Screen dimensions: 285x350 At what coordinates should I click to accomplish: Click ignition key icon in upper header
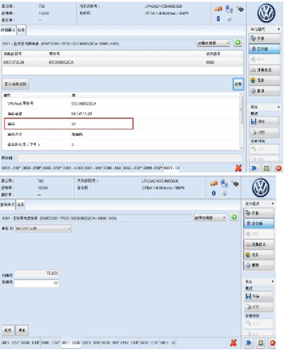point(240,9)
